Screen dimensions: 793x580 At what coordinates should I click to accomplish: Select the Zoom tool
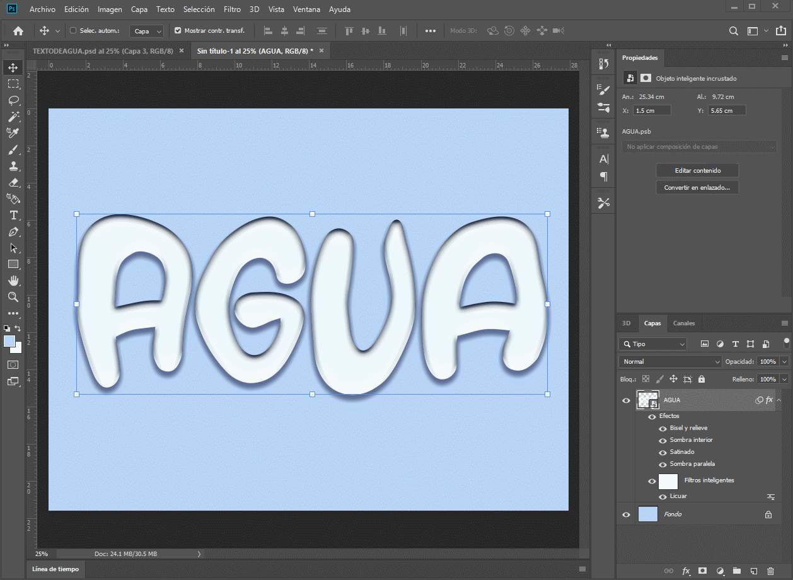(x=13, y=297)
